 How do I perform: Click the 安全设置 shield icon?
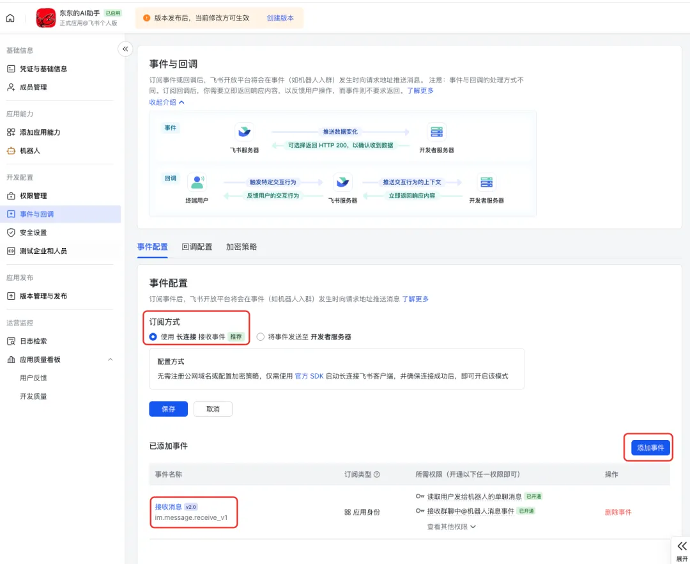(x=11, y=233)
